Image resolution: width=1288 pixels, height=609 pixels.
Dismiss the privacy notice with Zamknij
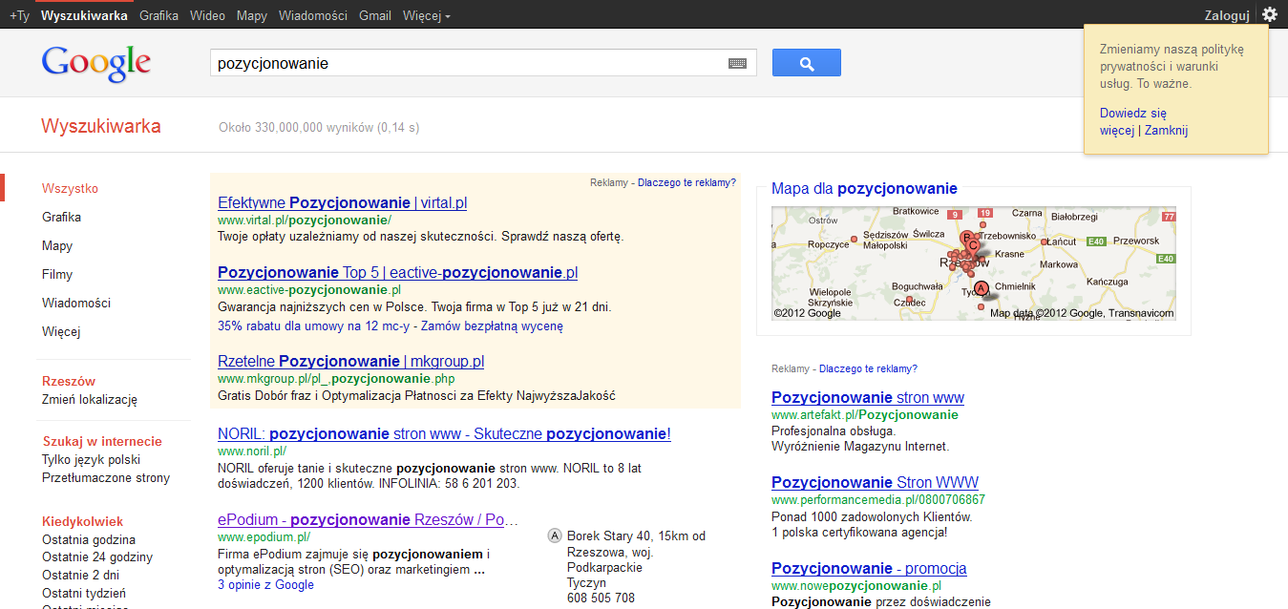pos(1166,131)
